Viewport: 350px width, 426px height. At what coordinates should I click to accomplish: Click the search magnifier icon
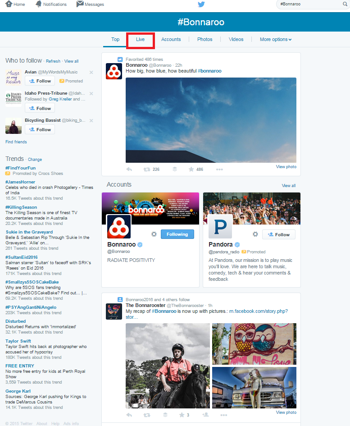click(x=345, y=4)
